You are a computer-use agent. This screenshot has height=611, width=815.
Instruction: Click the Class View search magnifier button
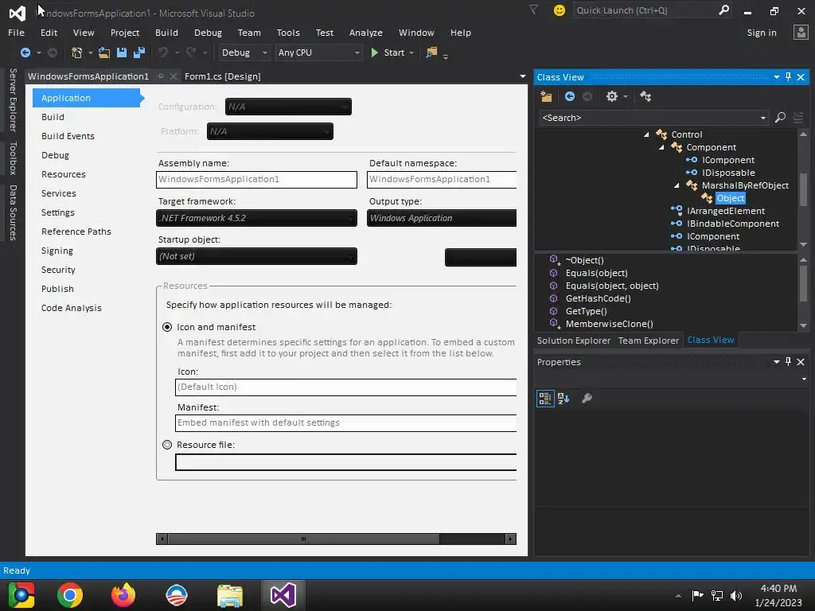coord(780,118)
